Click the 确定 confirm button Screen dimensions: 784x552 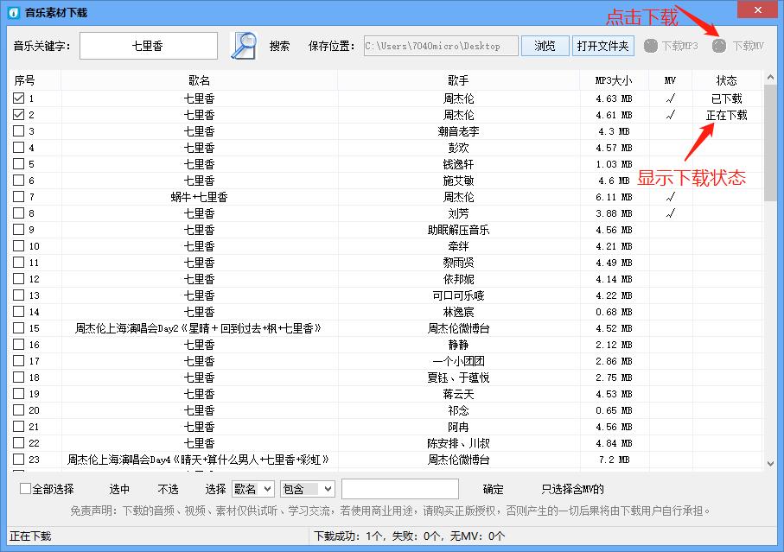[492, 488]
